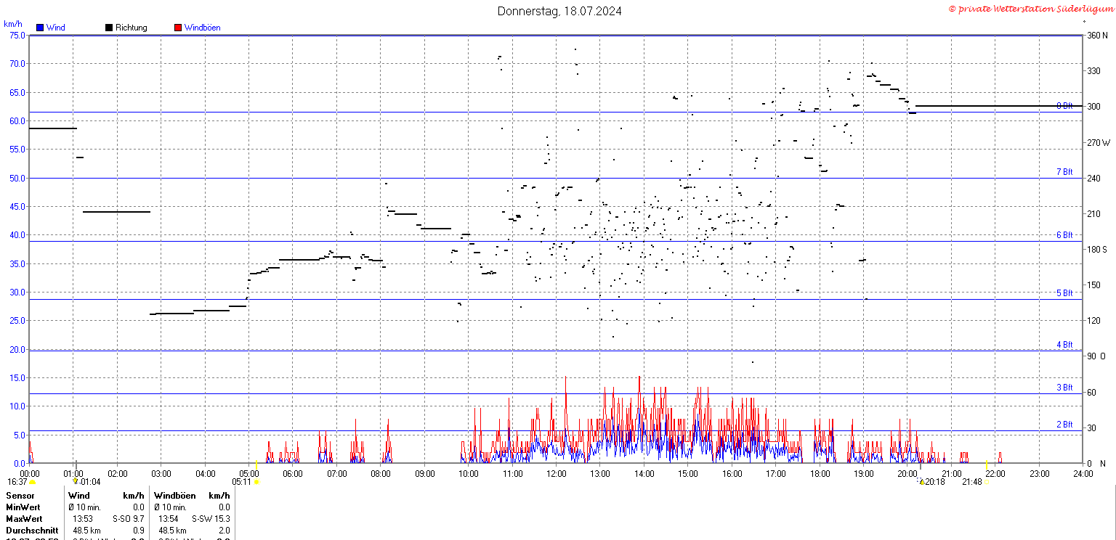1116x540 pixels.
Task: Click the Windböen column header in table
Action: [x=174, y=496]
